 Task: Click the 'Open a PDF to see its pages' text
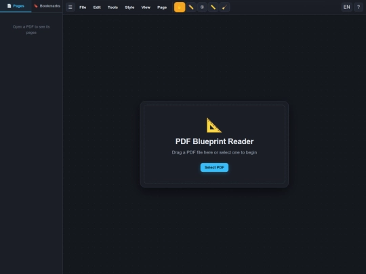point(31,30)
